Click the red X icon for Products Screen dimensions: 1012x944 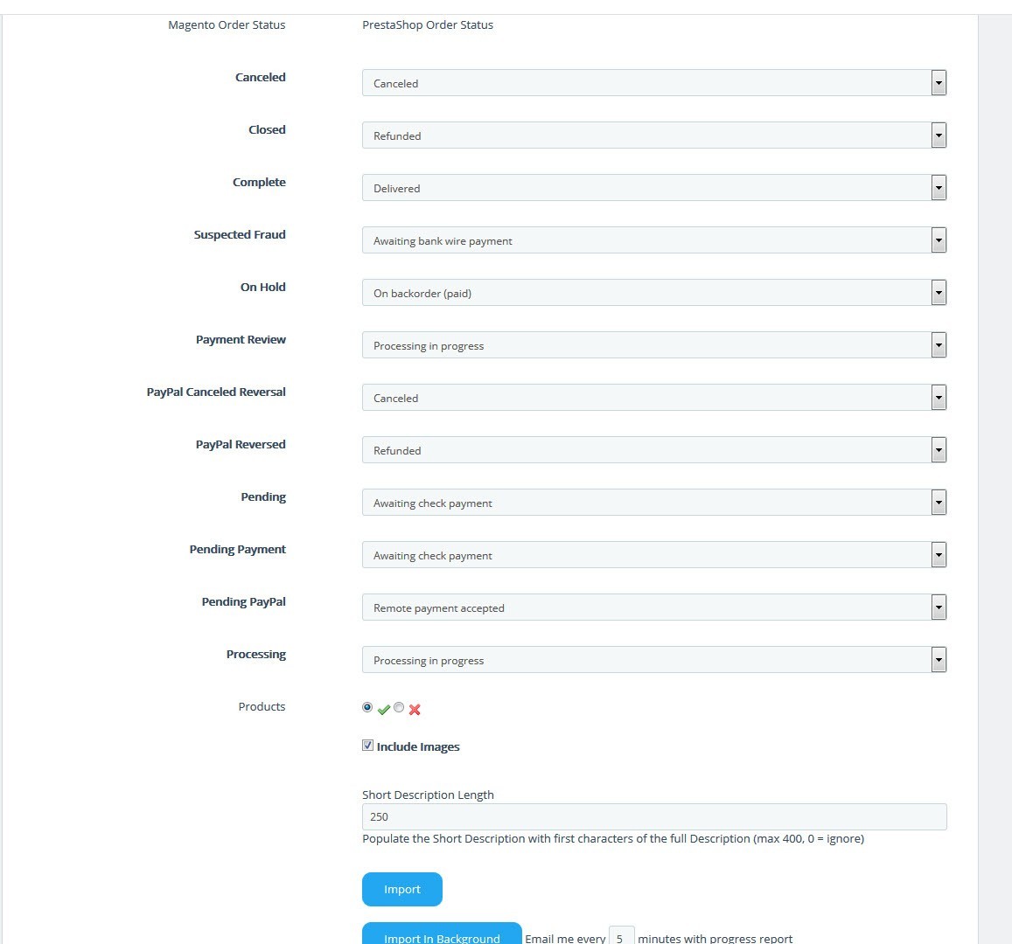click(x=415, y=709)
